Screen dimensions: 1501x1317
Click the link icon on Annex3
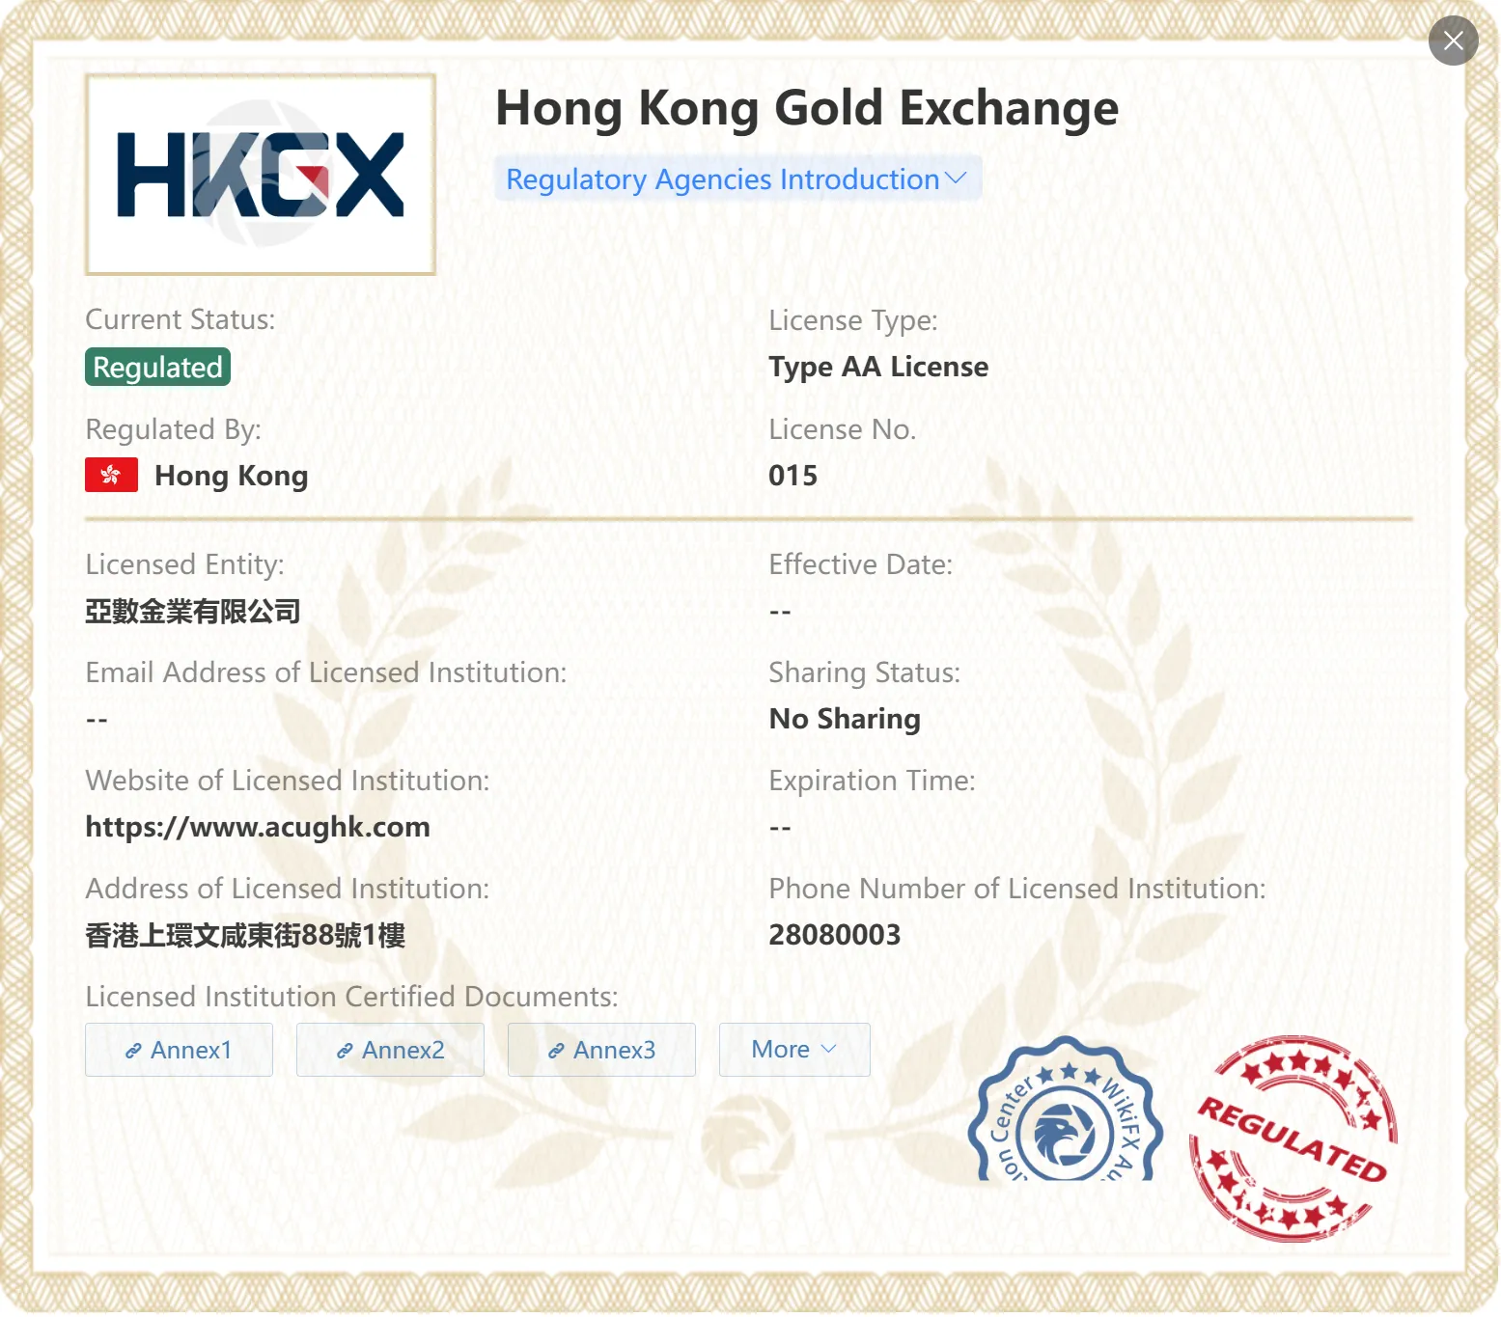[x=557, y=1051]
